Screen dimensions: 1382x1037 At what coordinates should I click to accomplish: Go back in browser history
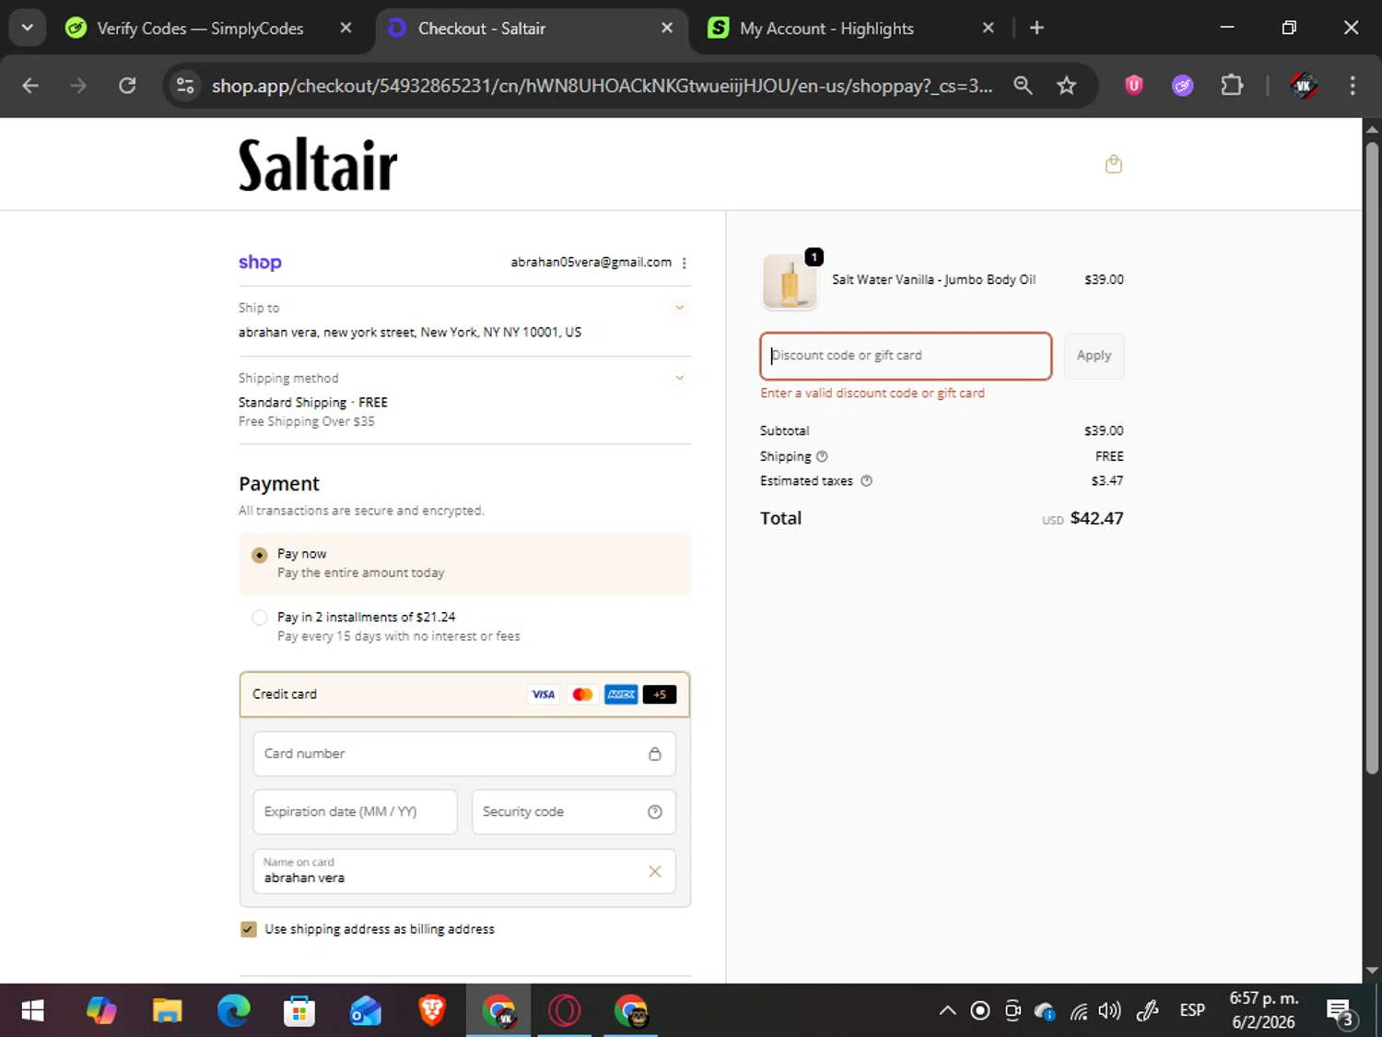[x=30, y=86]
